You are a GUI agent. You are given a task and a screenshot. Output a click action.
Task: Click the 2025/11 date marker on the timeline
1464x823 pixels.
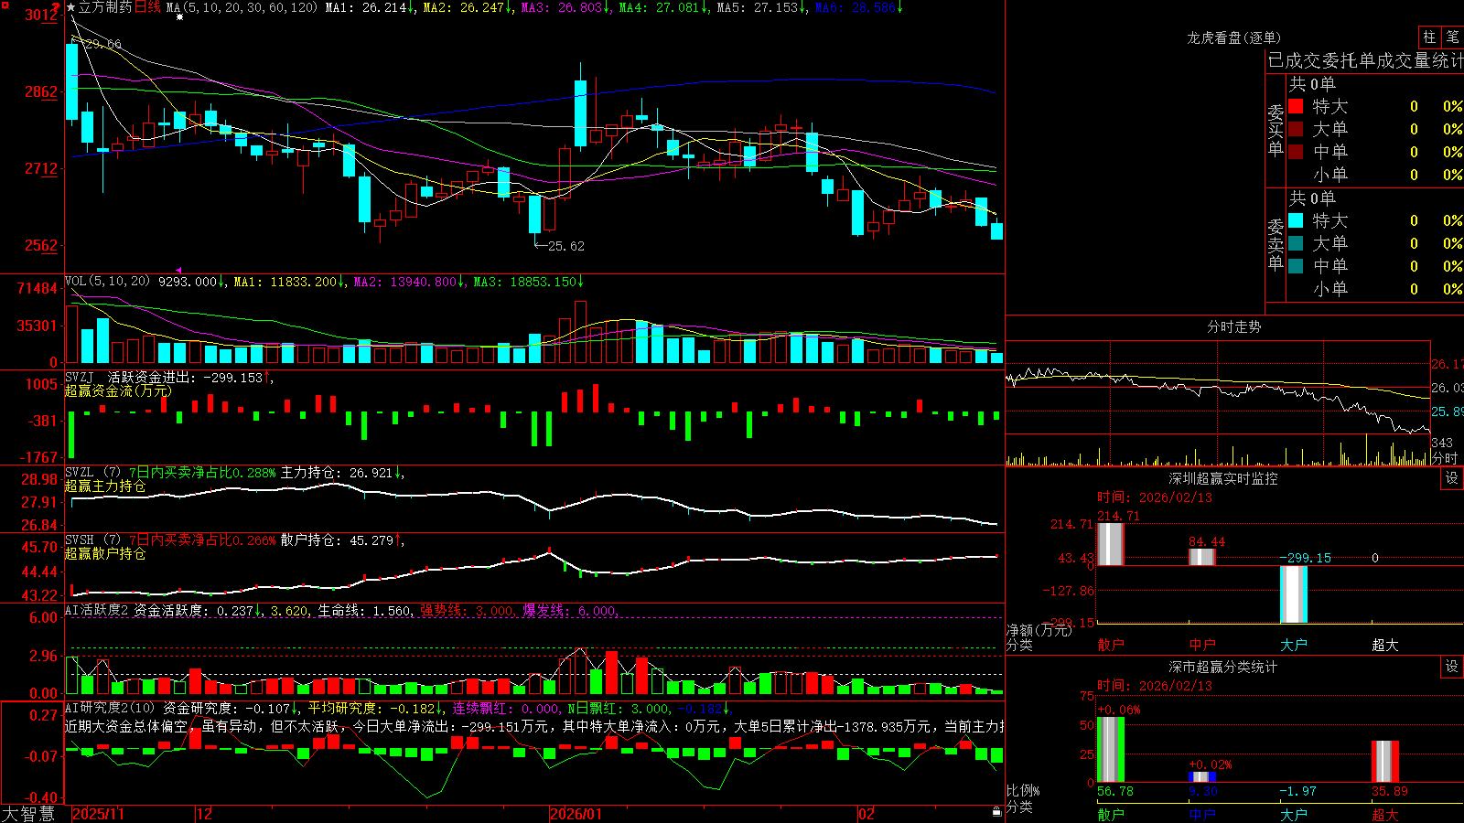pos(98,814)
